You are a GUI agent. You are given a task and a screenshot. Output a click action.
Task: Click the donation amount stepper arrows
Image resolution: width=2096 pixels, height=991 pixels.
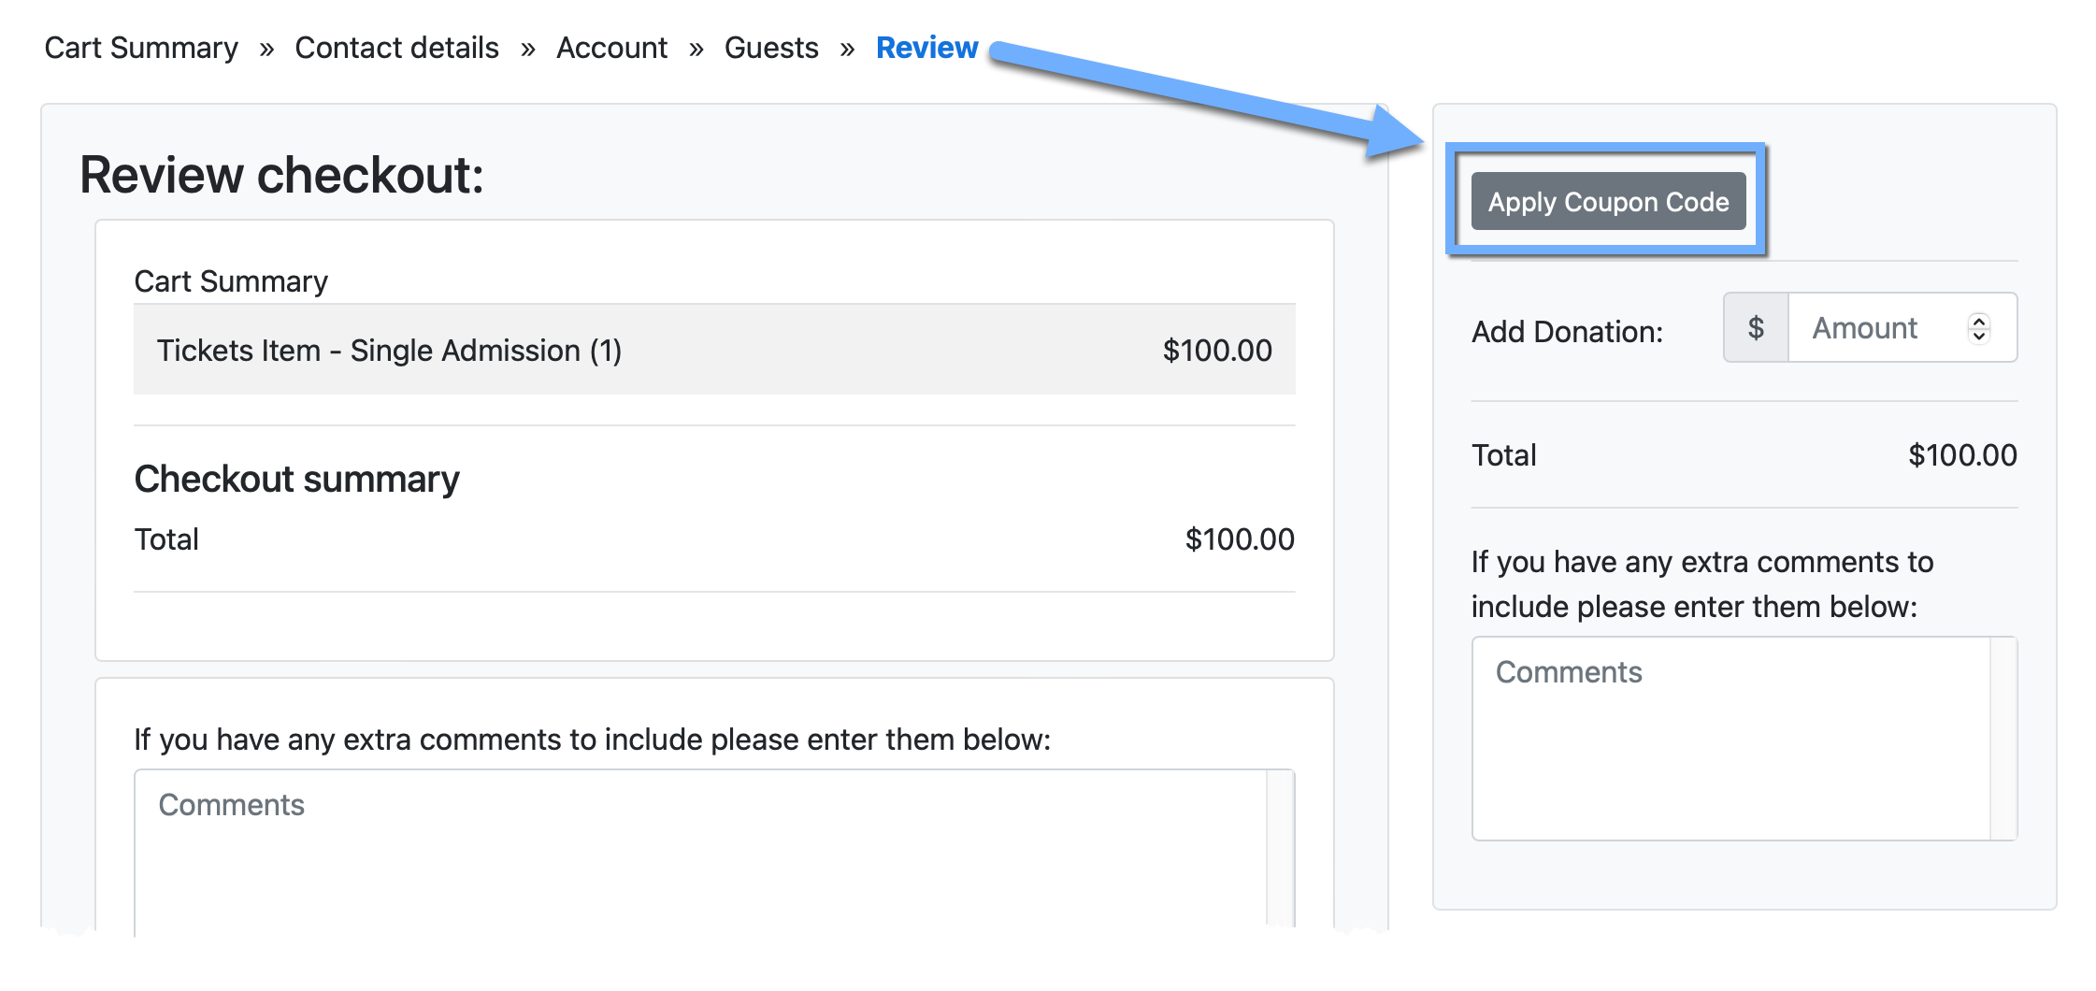pos(1978,328)
